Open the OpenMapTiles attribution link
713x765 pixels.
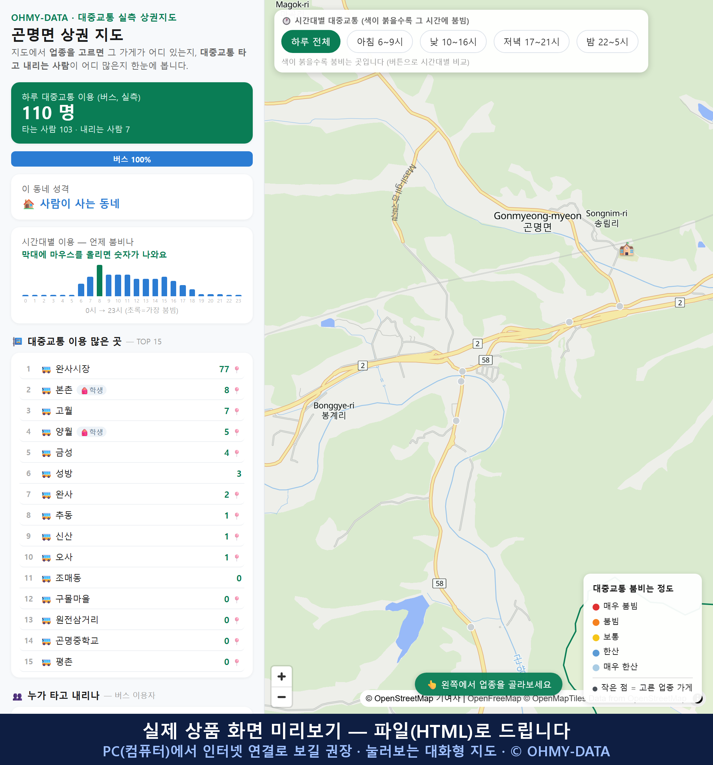pyautogui.click(x=555, y=698)
